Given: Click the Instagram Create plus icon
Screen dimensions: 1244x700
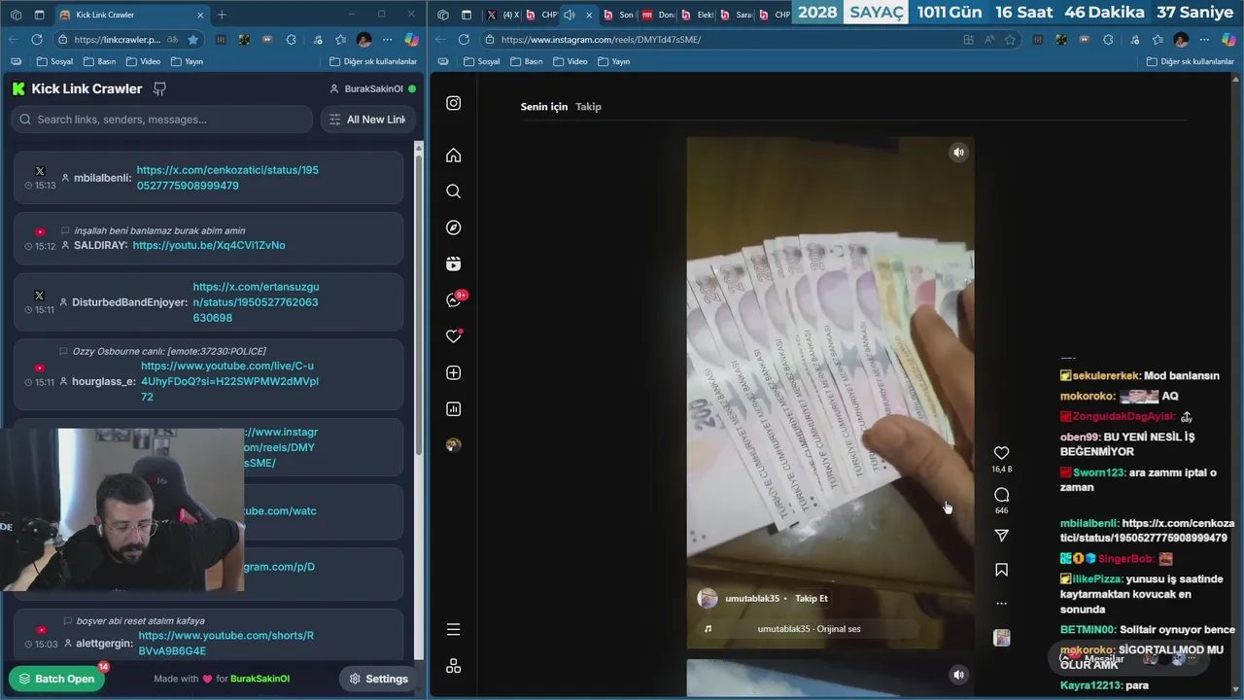Looking at the screenshot, I should pyautogui.click(x=453, y=373).
